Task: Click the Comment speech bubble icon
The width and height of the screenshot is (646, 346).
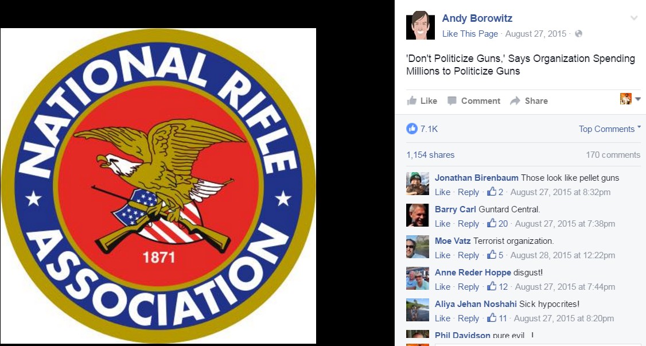Action: pyautogui.click(x=452, y=101)
